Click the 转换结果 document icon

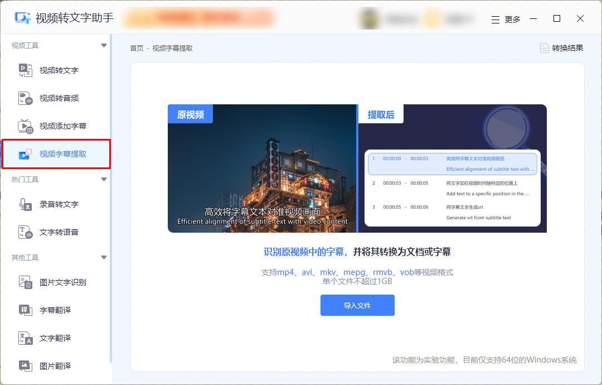click(x=544, y=48)
